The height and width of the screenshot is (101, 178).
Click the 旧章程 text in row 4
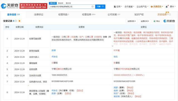(55, 63)
